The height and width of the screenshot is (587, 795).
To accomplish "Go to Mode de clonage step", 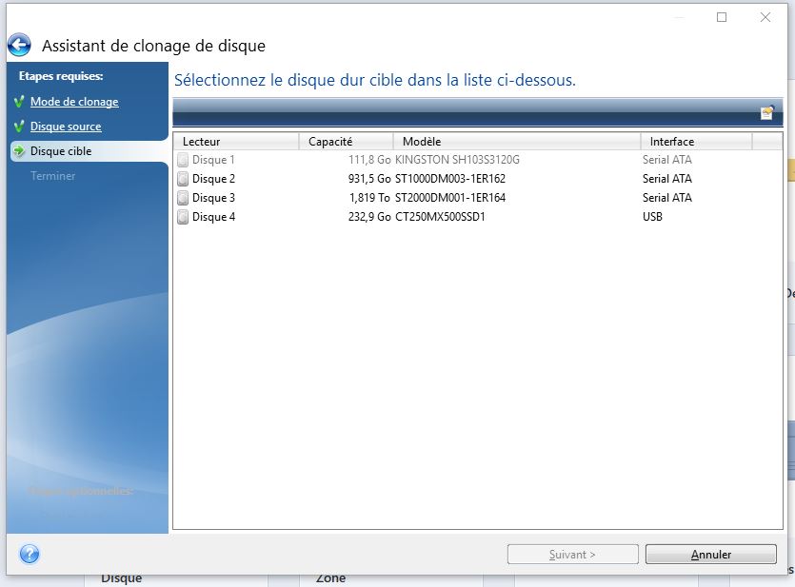I will click(74, 102).
